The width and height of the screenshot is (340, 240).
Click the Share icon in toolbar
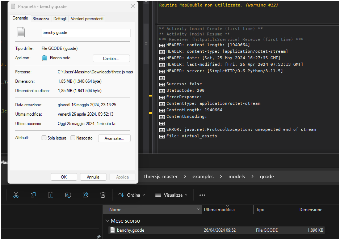[x=85, y=195]
